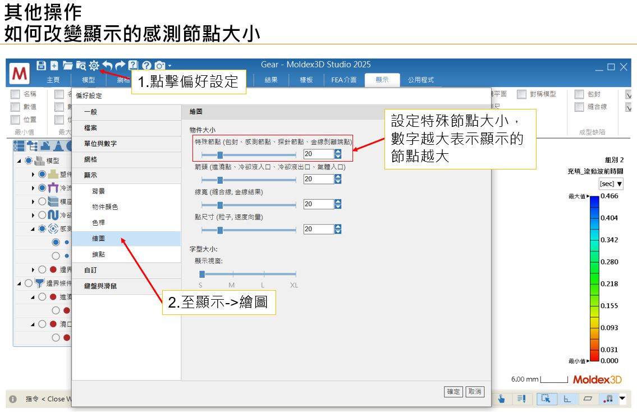The width and height of the screenshot is (637, 412).
Task: Enable the 模座 visibility toggle
Action: pyautogui.click(x=42, y=202)
